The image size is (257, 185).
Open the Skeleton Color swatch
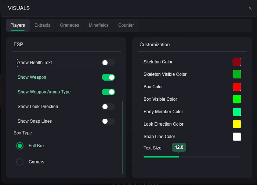(237, 62)
